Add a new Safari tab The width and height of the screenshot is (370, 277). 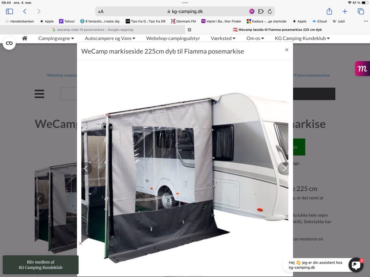point(345,12)
